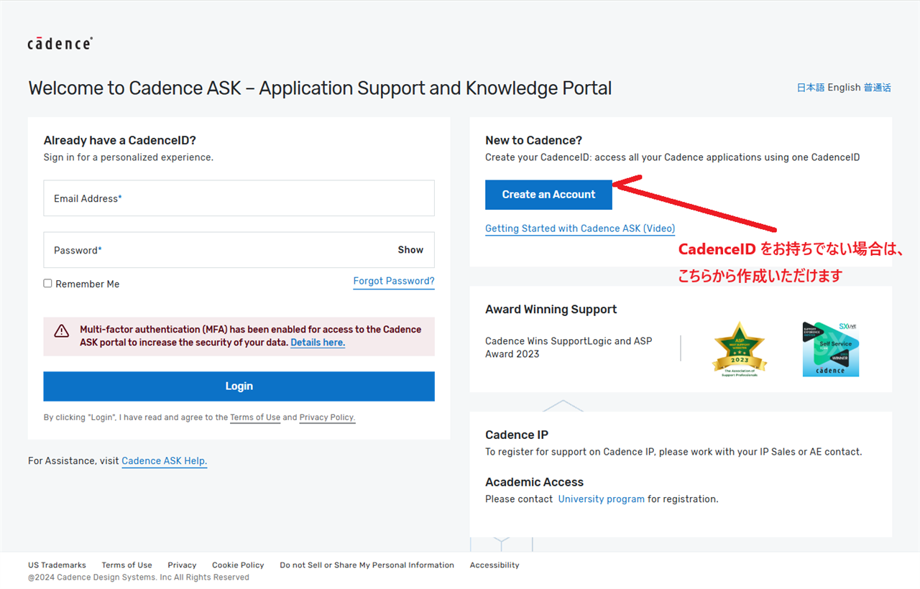Click the Cadence IP heading
Image resolution: width=920 pixels, height=589 pixels.
click(517, 435)
